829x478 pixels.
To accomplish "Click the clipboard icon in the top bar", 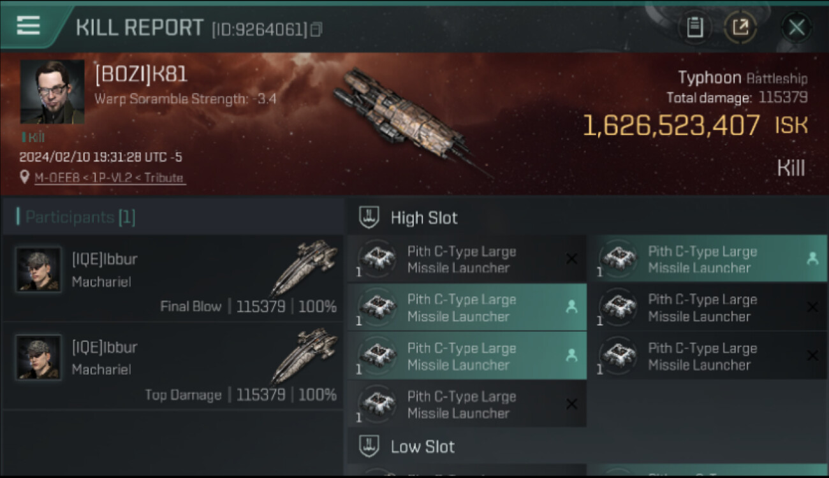I will coord(694,27).
